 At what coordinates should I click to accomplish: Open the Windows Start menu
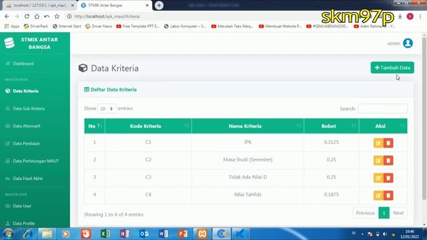click(x=8, y=234)
